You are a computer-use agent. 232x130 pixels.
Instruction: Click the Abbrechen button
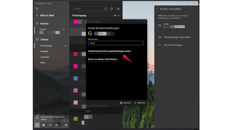(x=140, y=103)
